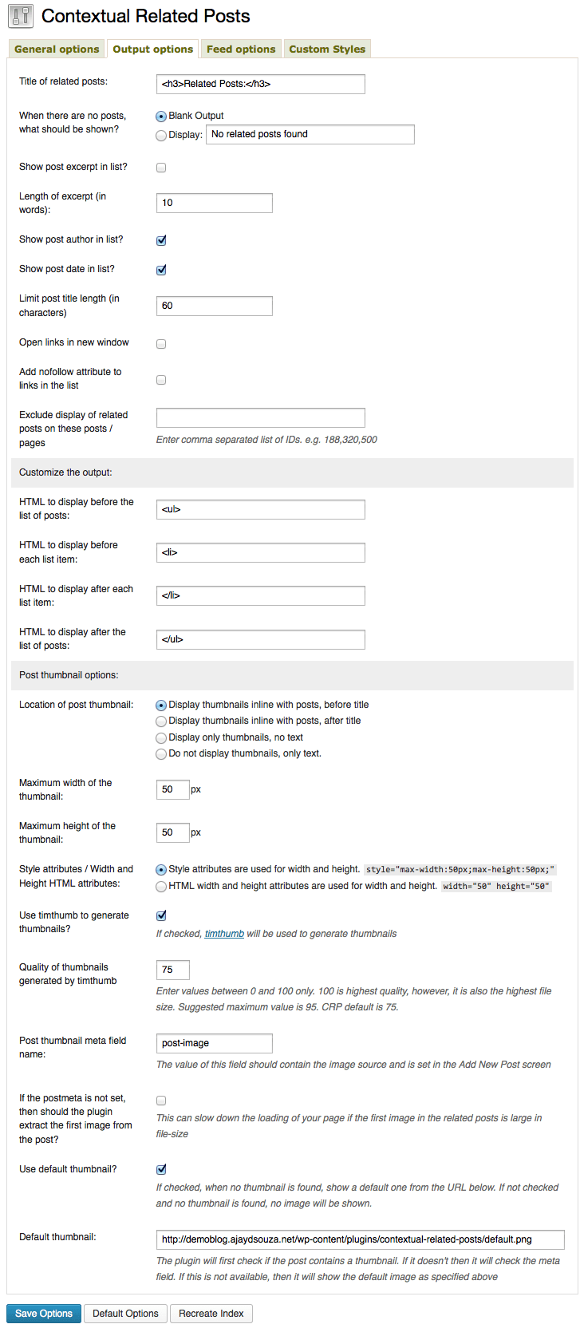Check the Add nofollow attribute checkbox

click(x=161, y=380)
